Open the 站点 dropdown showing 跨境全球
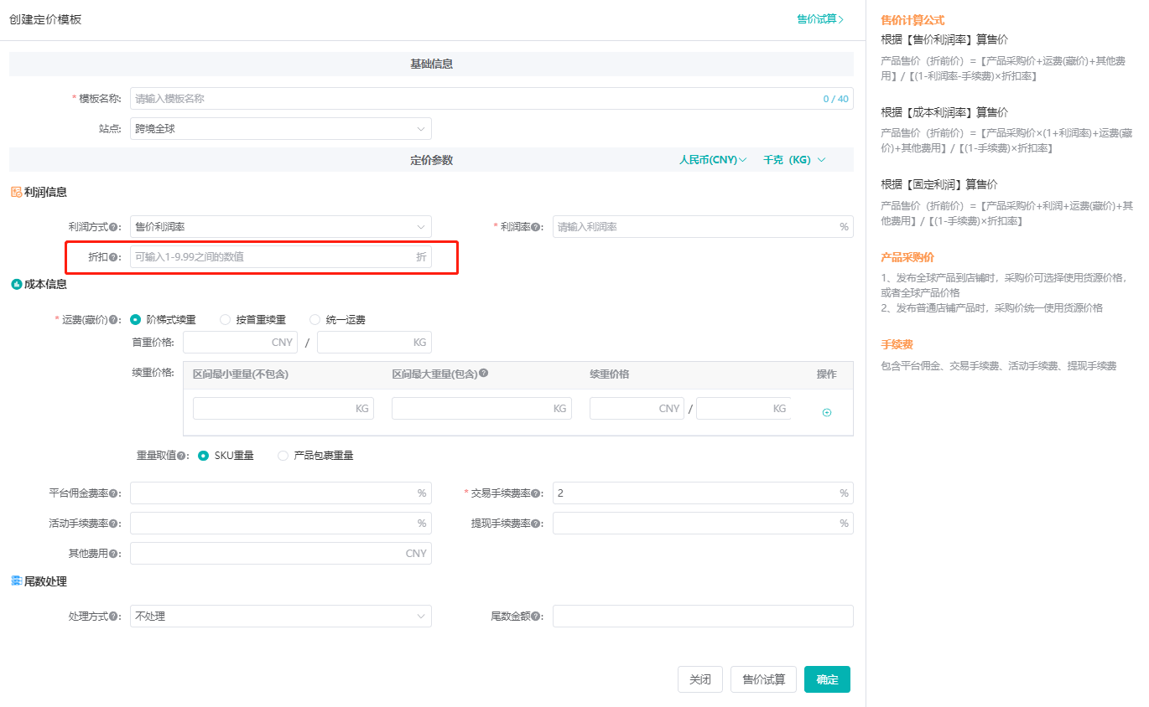 pyautogui.click(x=280, y=129)
